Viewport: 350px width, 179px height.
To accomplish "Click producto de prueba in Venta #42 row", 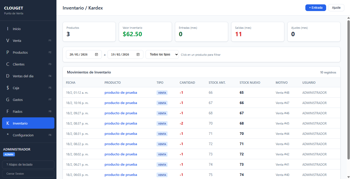I will 121,154.
